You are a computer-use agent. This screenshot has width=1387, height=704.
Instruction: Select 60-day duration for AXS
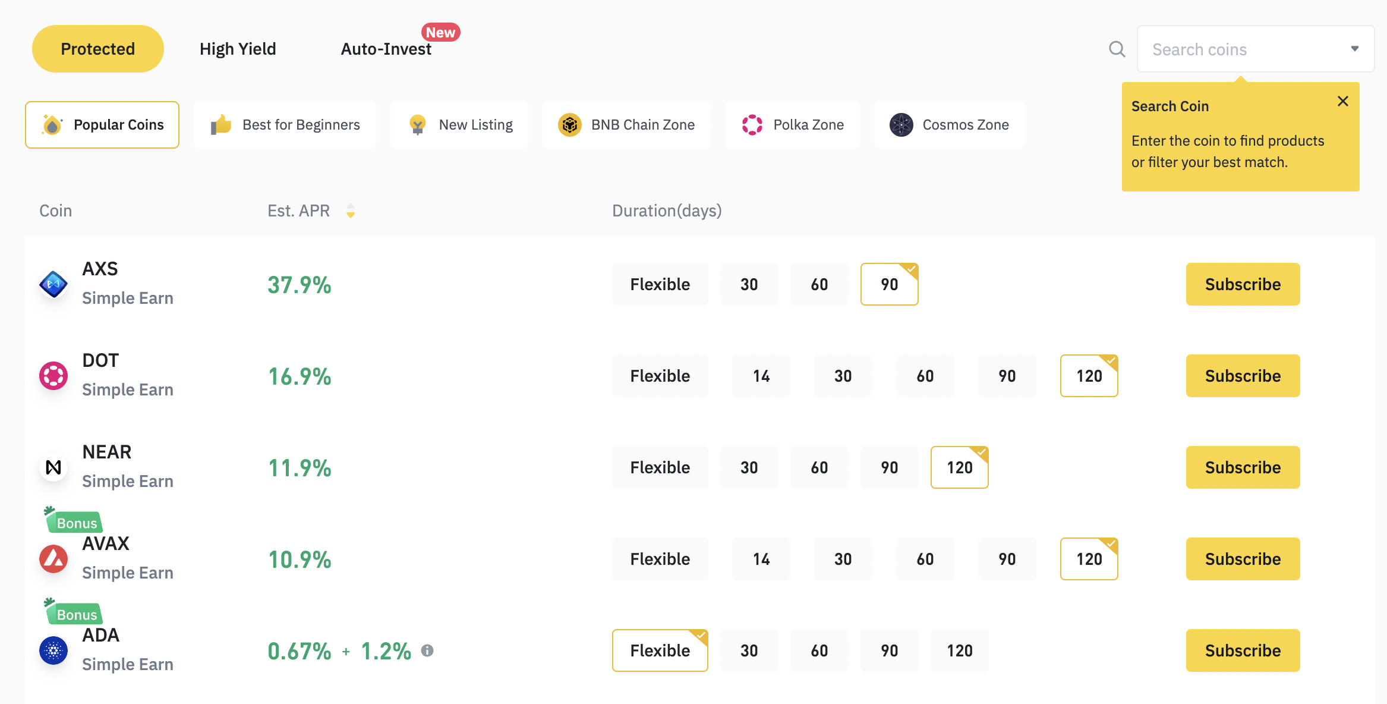819,284
